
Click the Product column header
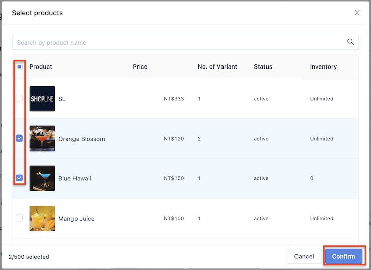pos(41,67)
